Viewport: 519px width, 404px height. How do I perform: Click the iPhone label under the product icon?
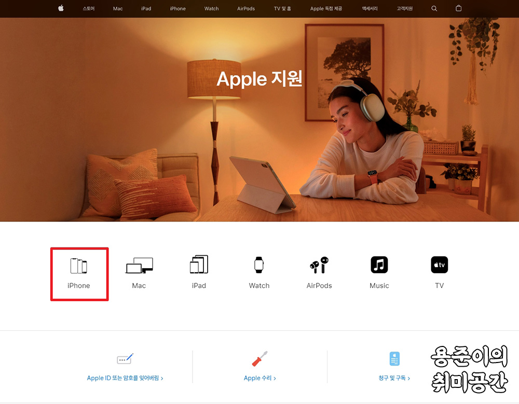click(x=79, y=286)
